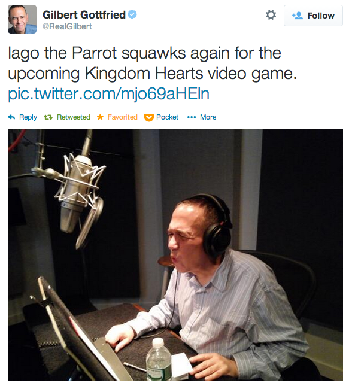Click the add-person icon in Follow
The height and width of the screenshot is (392, 355).
[x=298, y=16]
